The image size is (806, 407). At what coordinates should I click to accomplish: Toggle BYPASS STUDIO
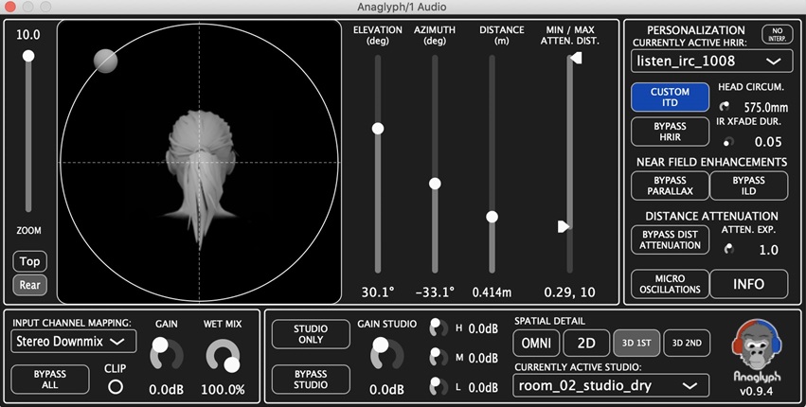point(311,380)
